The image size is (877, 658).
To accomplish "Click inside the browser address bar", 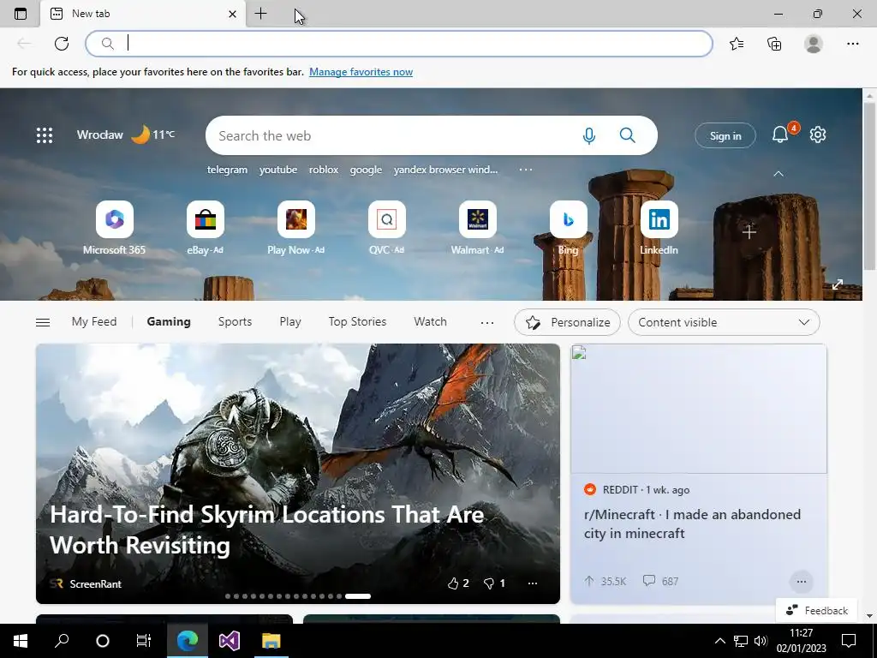I will point(399,44).
